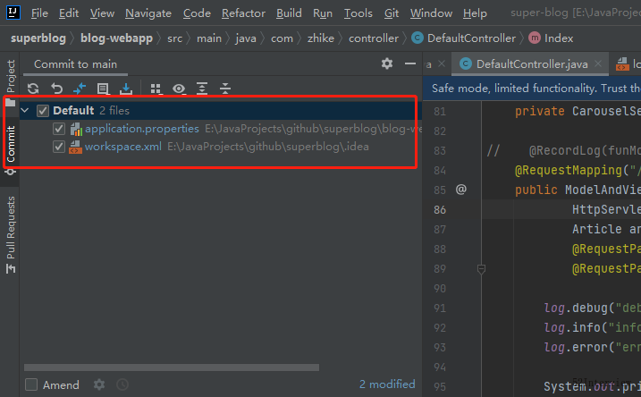Open the Help menu
The width and height of the screenshot is (641, 397).
click(475, 13)
